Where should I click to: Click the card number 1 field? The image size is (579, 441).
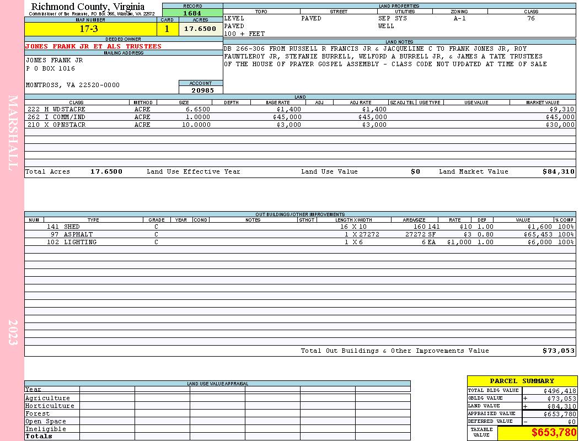tap(167, 29)
